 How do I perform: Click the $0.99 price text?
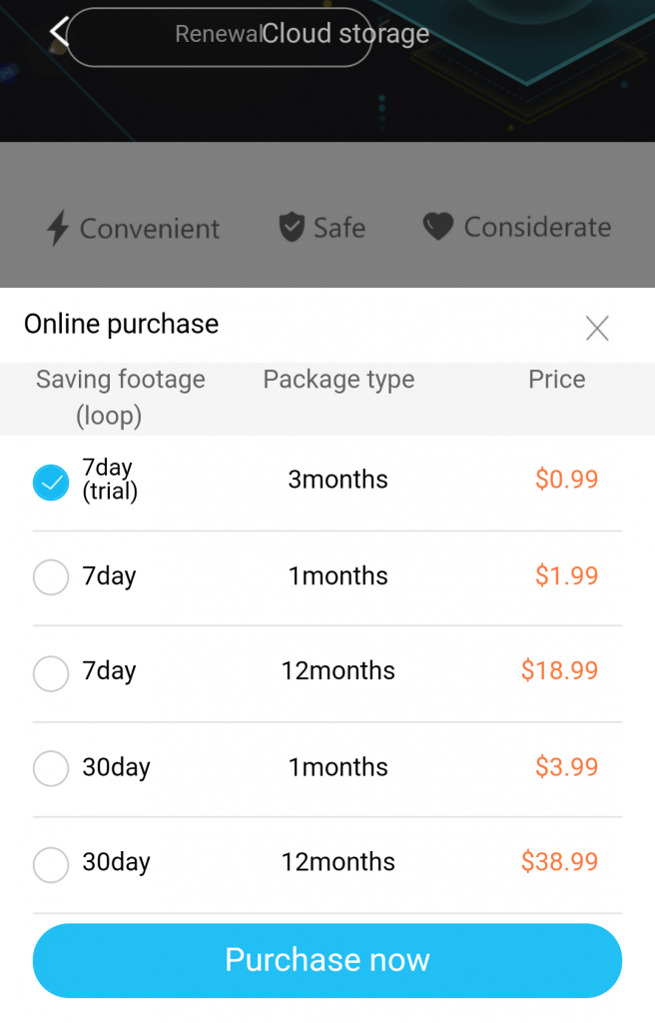coord(566,480)
